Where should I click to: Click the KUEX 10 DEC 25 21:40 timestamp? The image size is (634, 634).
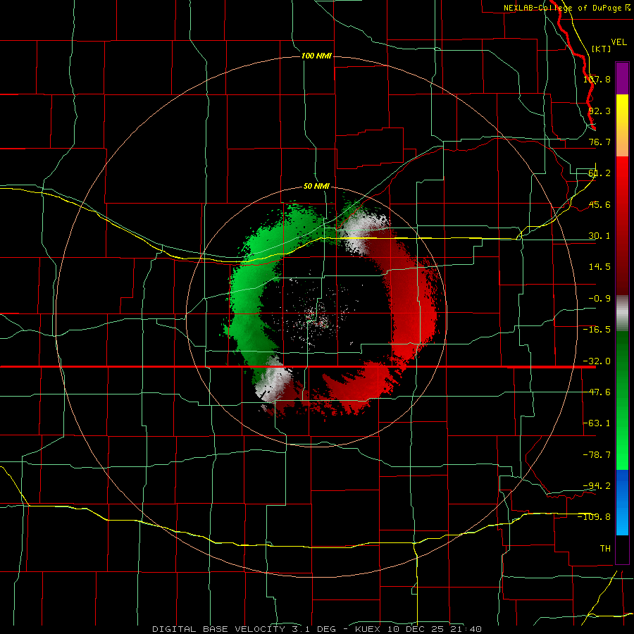coord(418,629)
